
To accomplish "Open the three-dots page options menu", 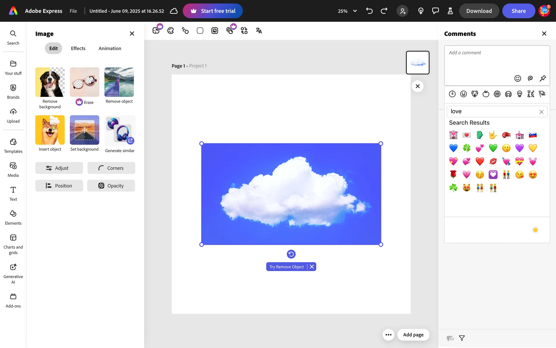I will (388, 335).
